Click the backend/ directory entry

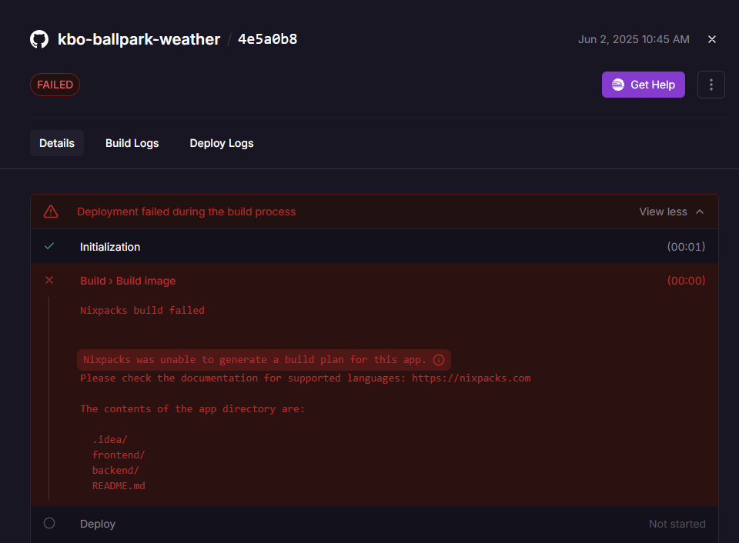point(115,471)
